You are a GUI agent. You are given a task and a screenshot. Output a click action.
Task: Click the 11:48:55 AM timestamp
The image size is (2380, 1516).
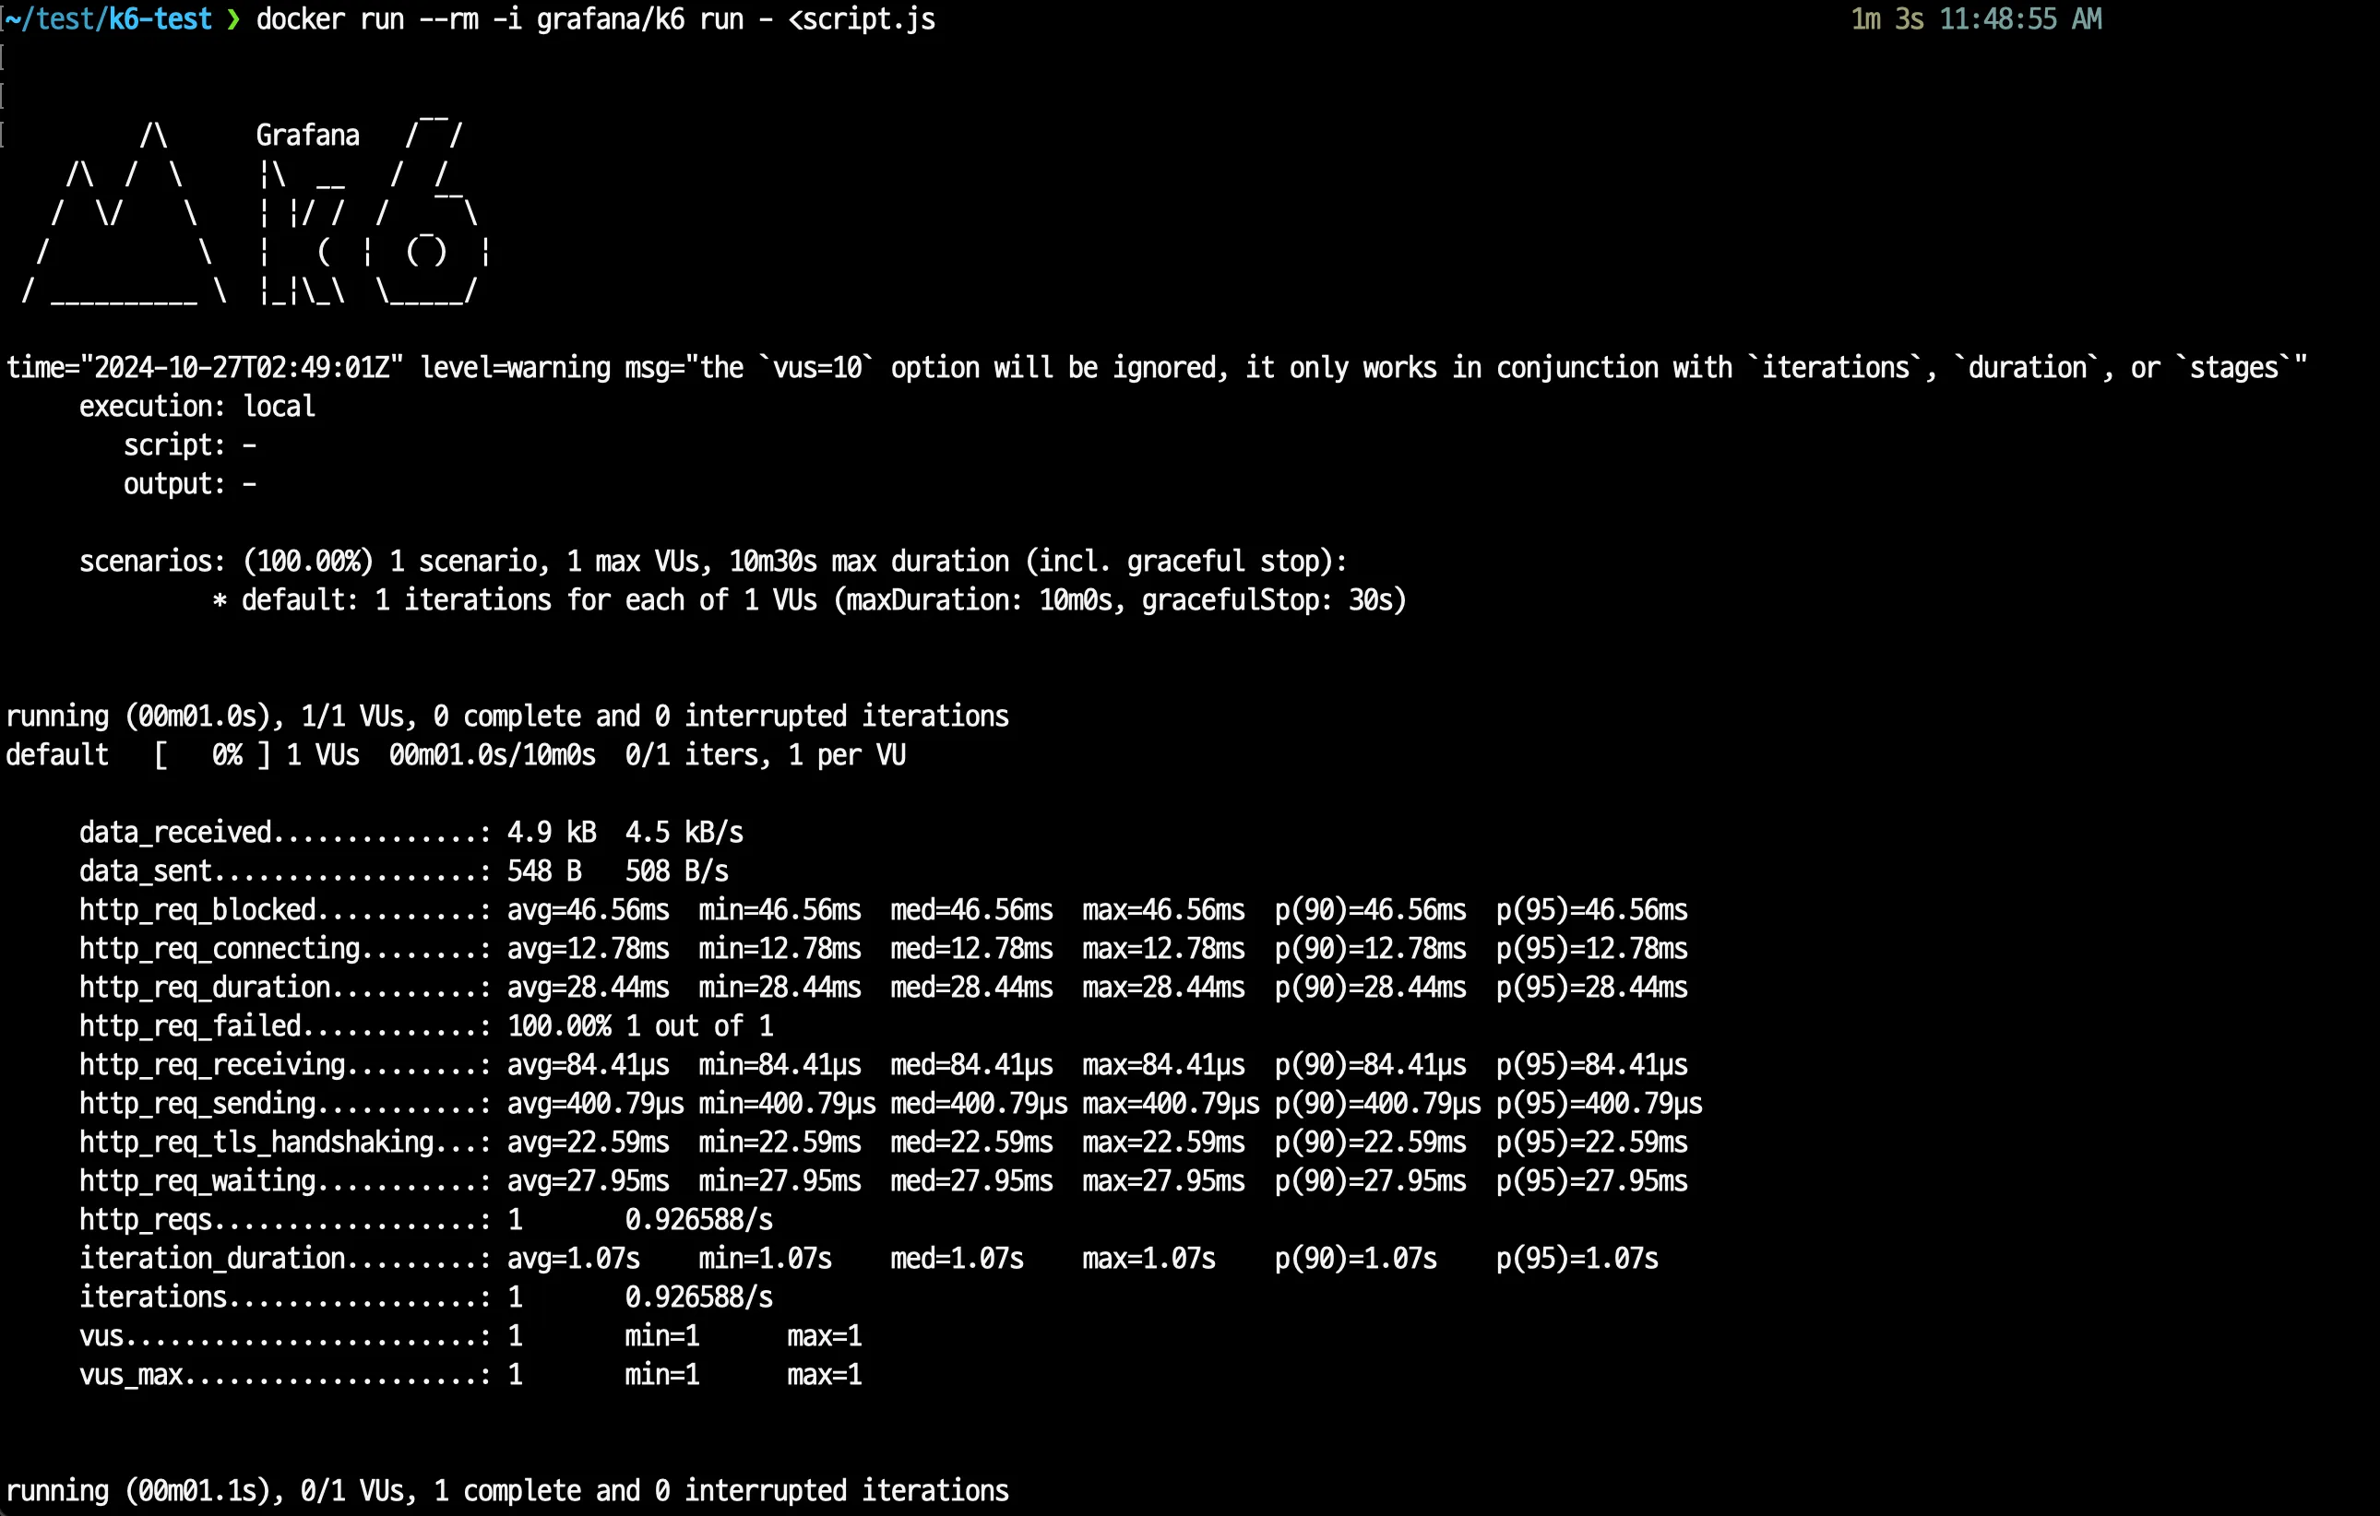tap(2020, 18)
